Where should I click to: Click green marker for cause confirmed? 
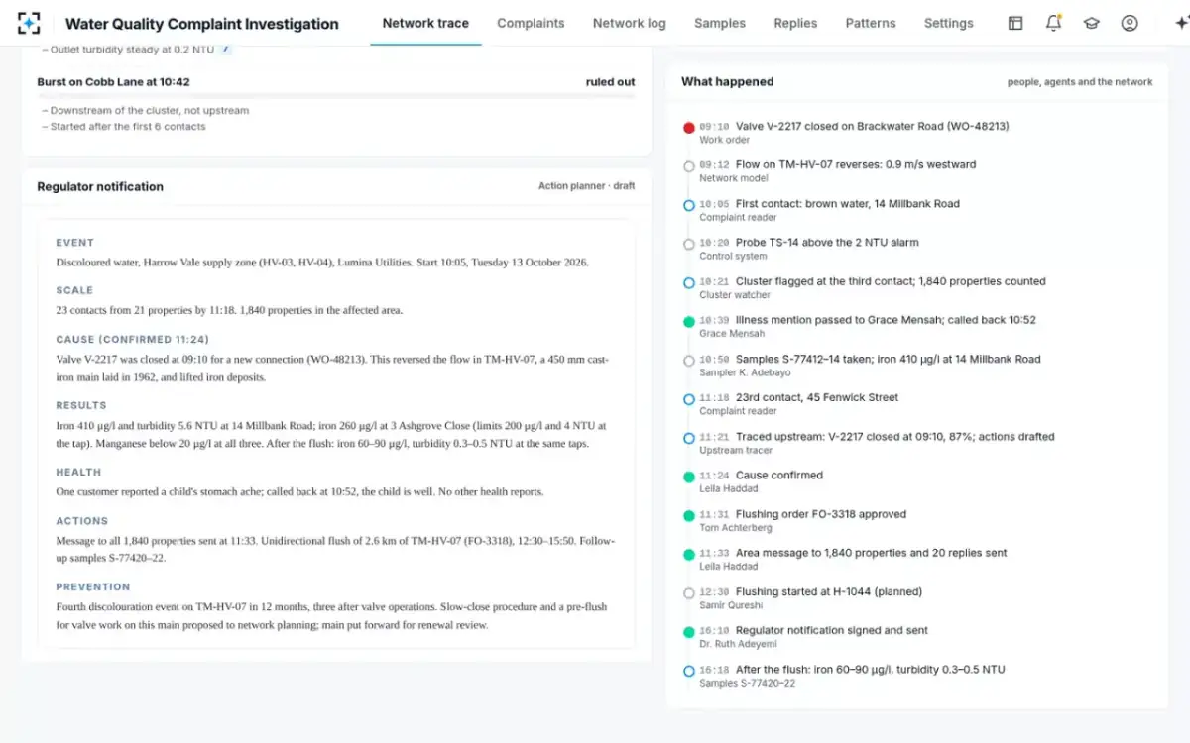pyautogui.click(x=689, y=478)
